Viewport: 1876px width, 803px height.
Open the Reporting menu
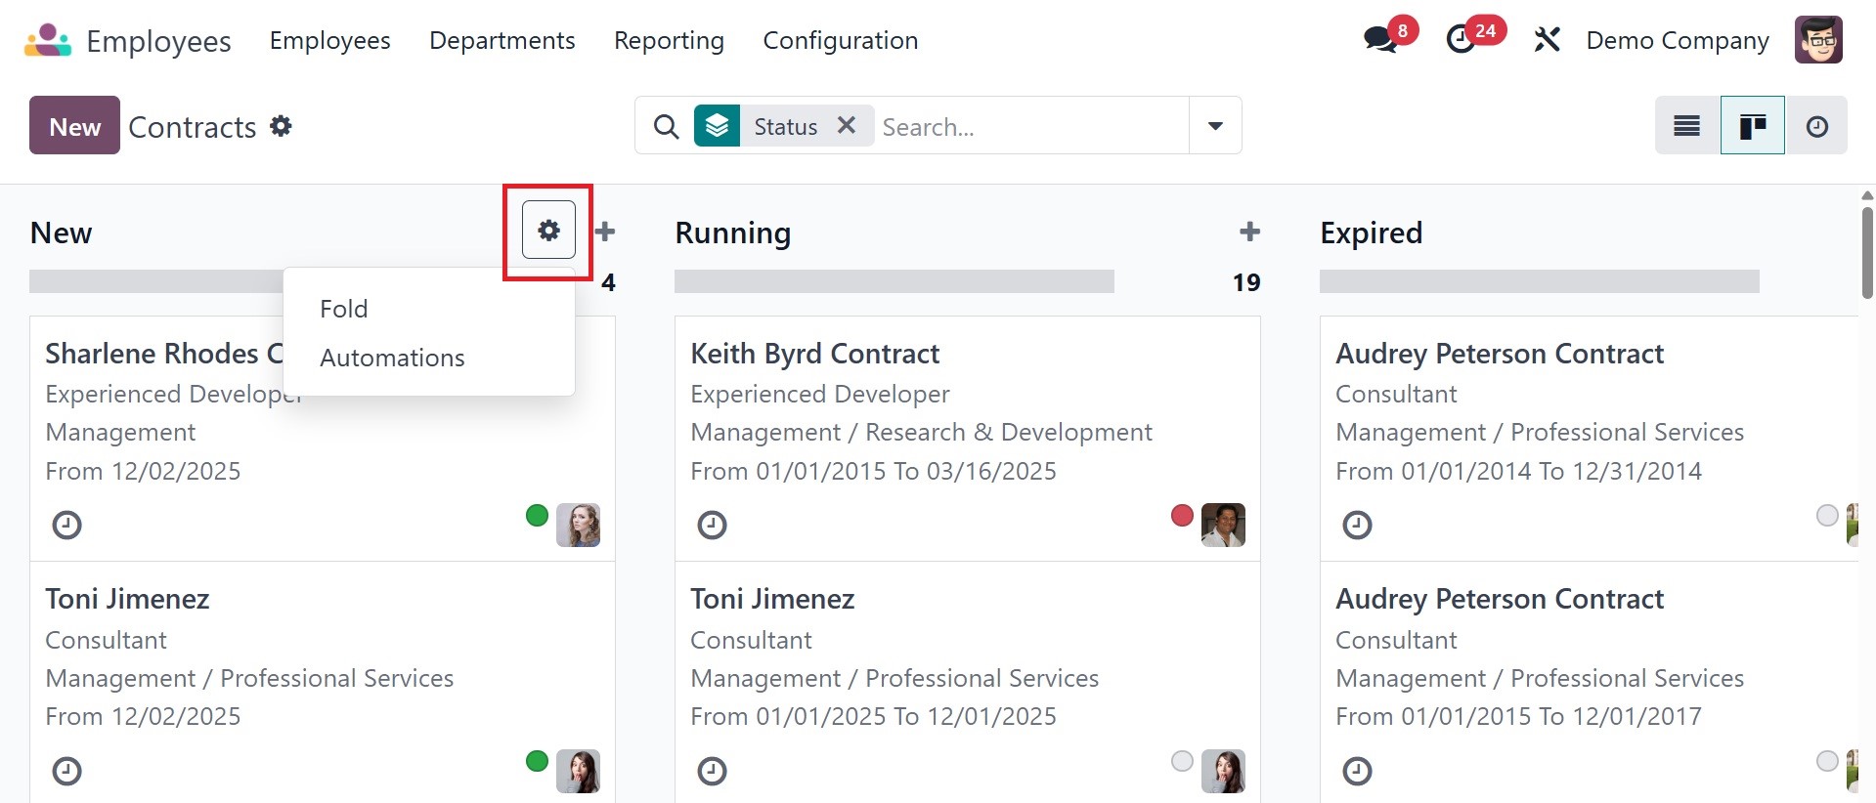669,40
